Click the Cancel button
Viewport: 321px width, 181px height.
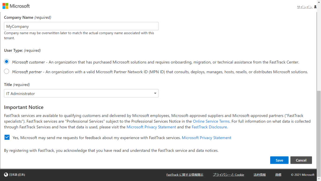(301, 160)
